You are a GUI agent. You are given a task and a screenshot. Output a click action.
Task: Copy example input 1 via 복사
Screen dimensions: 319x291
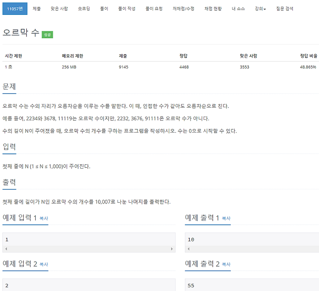pos(44,218)
